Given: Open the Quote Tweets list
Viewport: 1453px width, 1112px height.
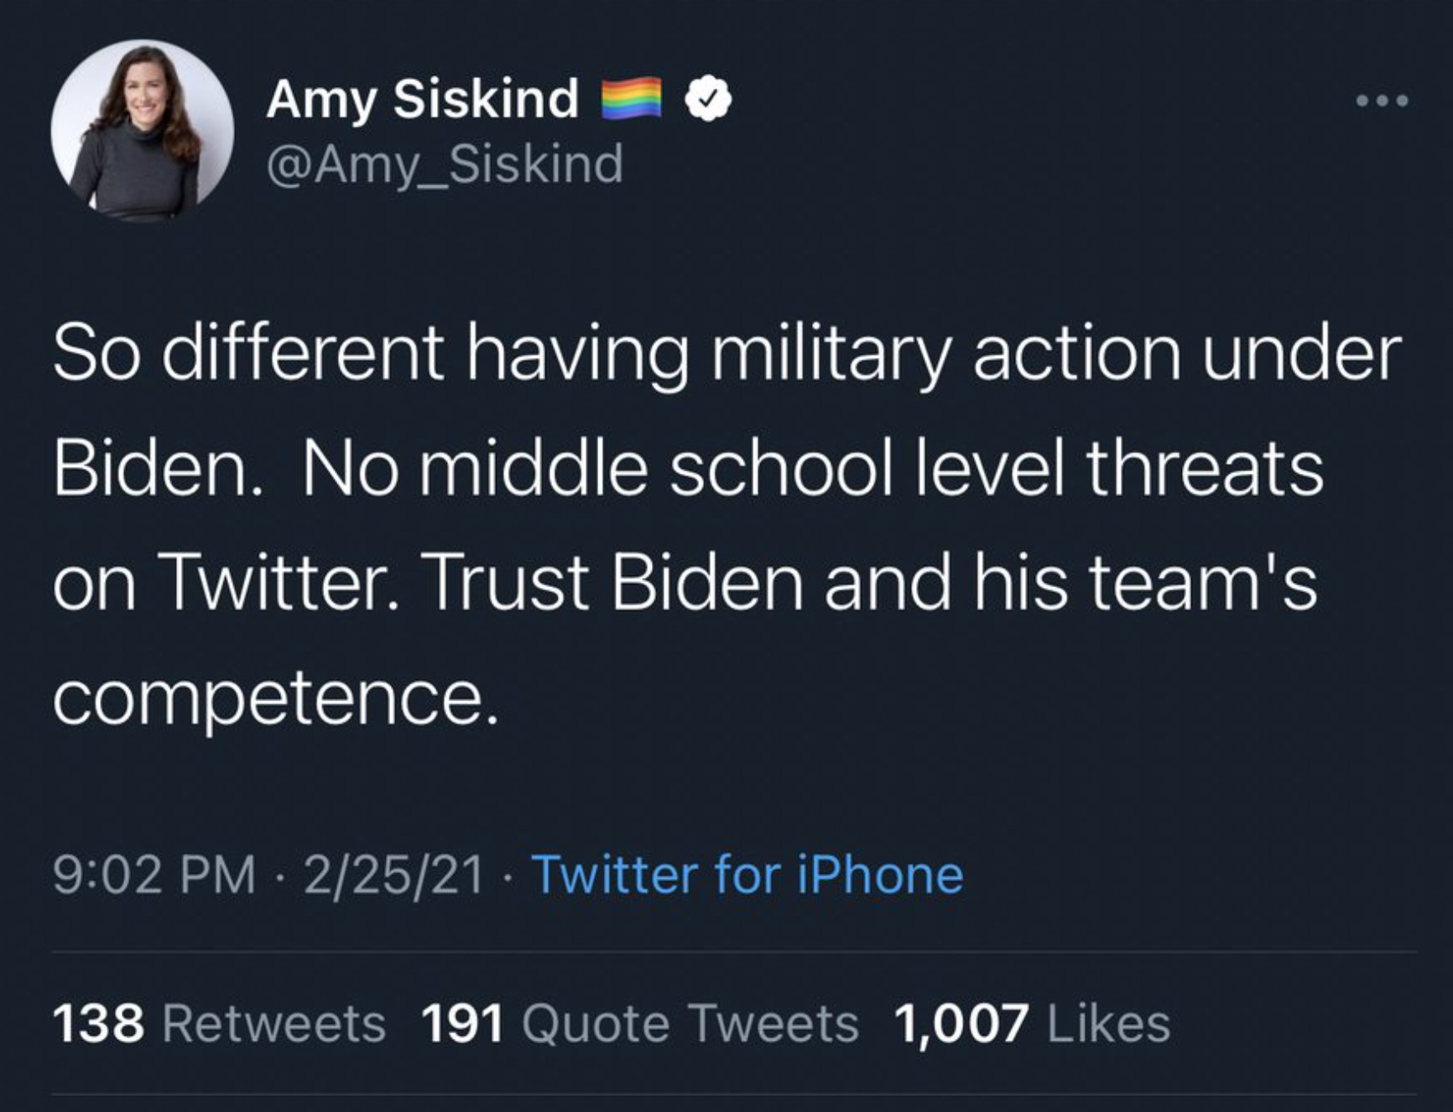Looking at the screenshot, I should coord(690,1024).
